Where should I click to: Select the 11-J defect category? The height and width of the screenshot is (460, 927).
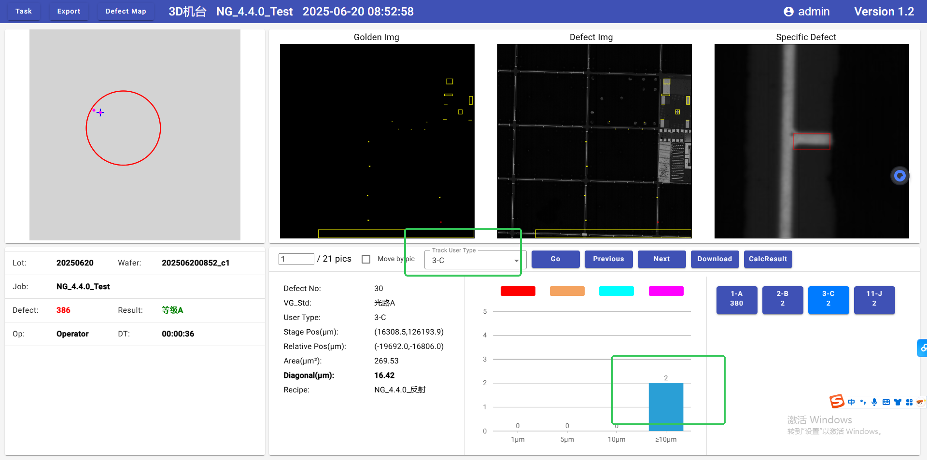pyautogui.click(x=874, y=300)
